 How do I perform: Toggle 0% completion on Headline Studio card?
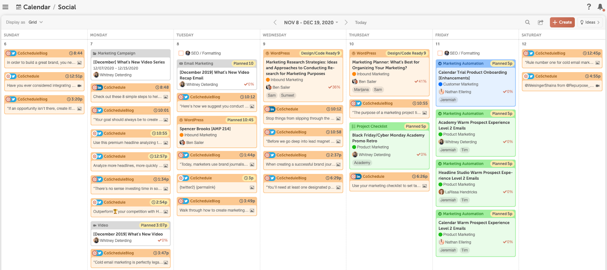pos(508,192)
